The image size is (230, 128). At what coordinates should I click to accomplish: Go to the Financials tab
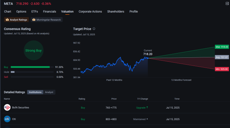(x=49, y=12)
